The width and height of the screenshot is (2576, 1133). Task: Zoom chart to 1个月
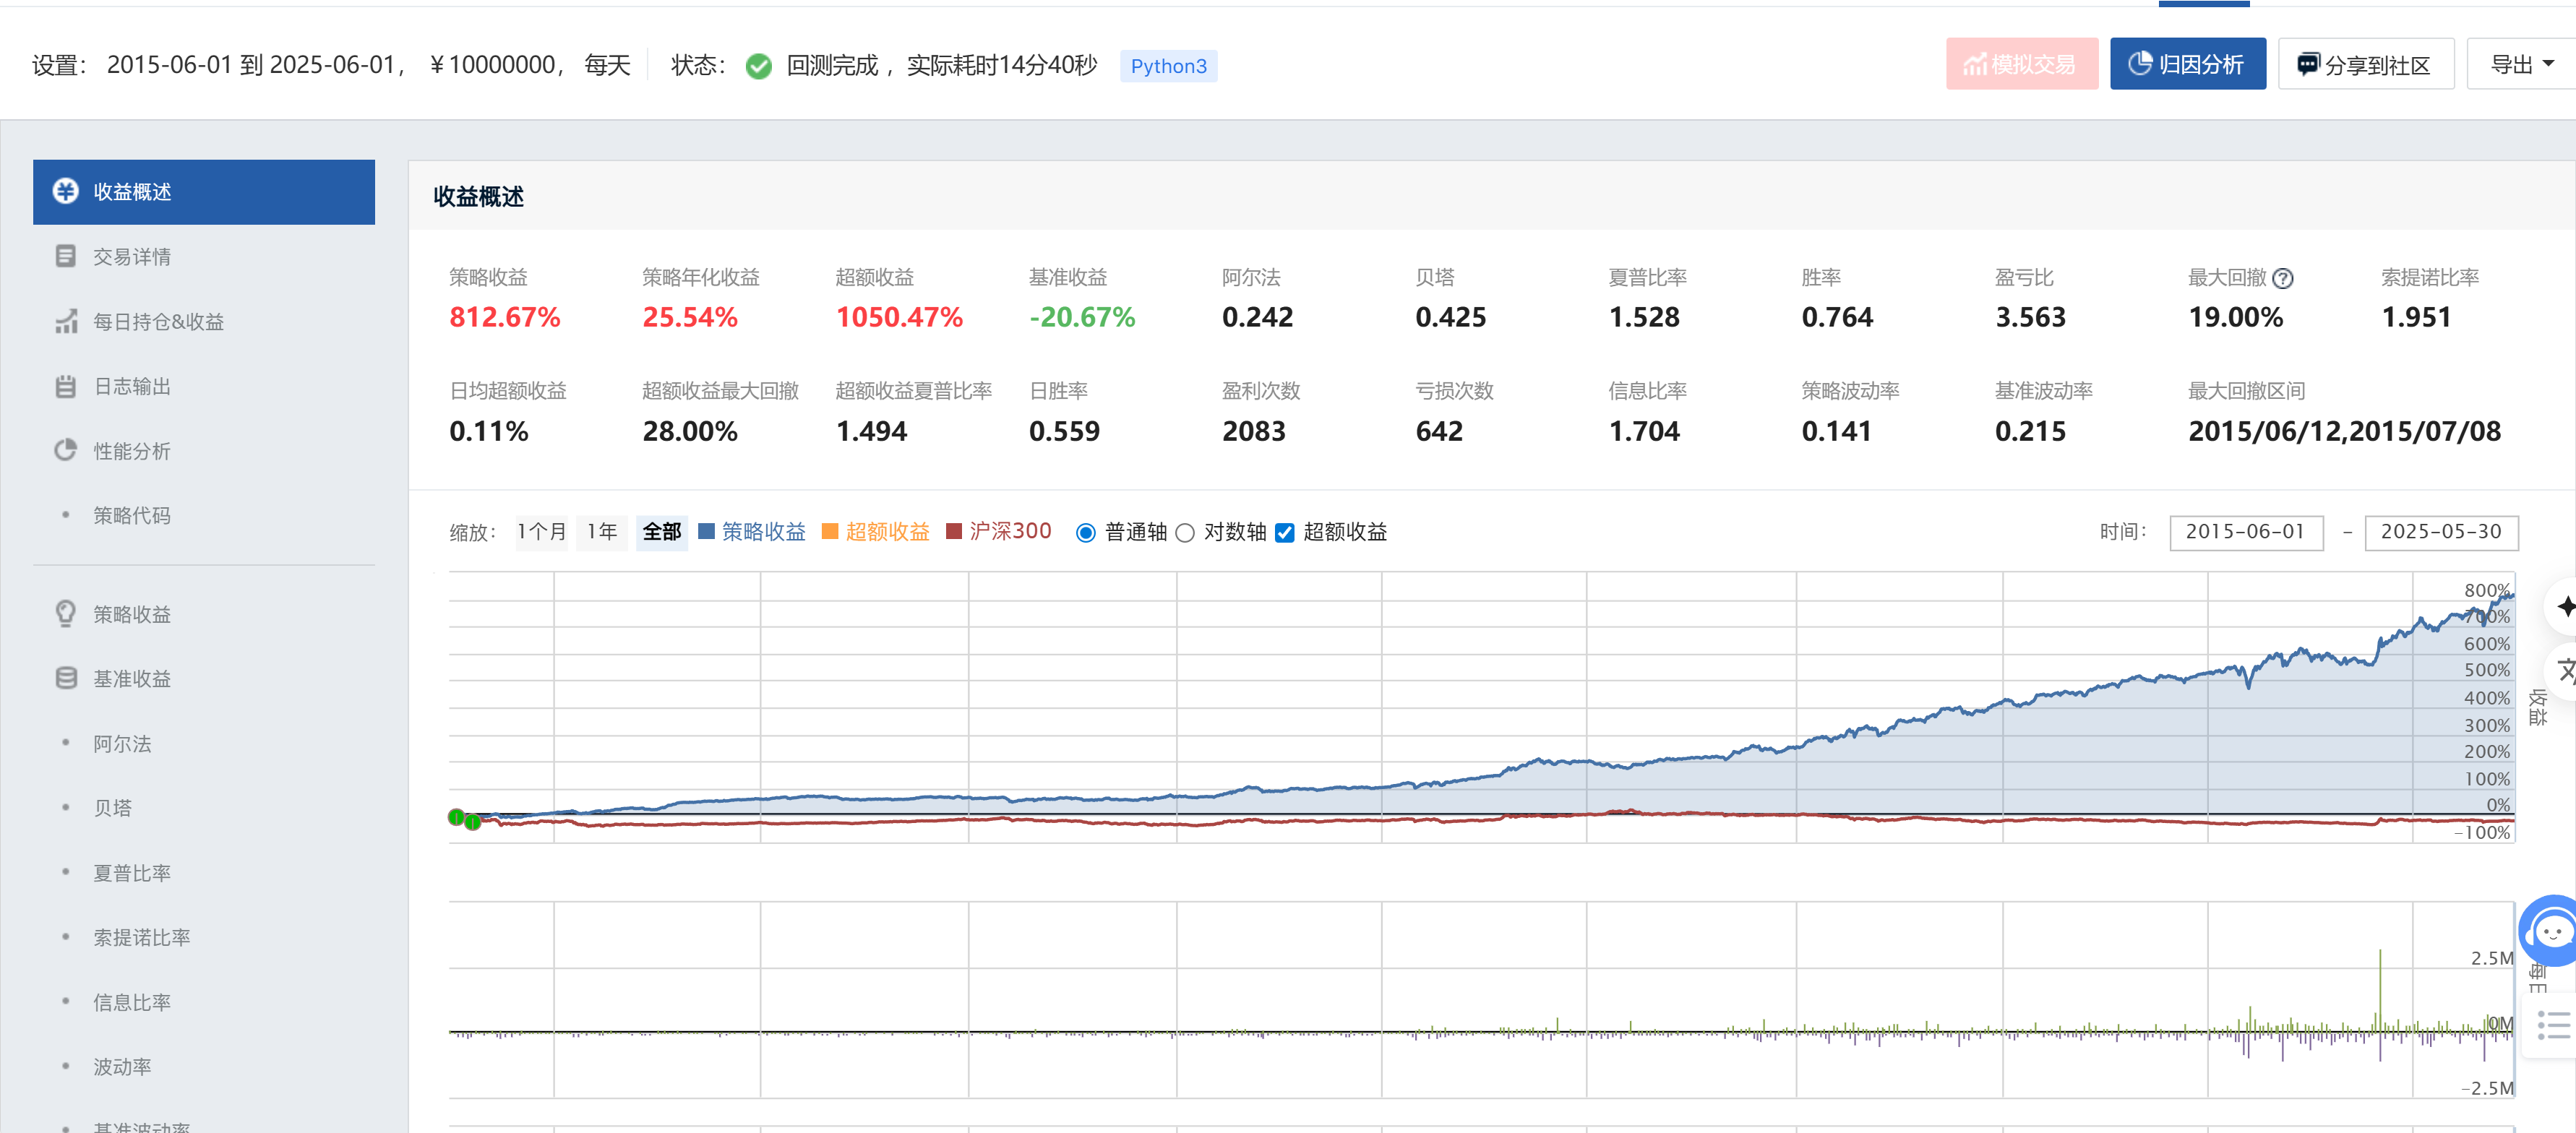pos(541,532)
